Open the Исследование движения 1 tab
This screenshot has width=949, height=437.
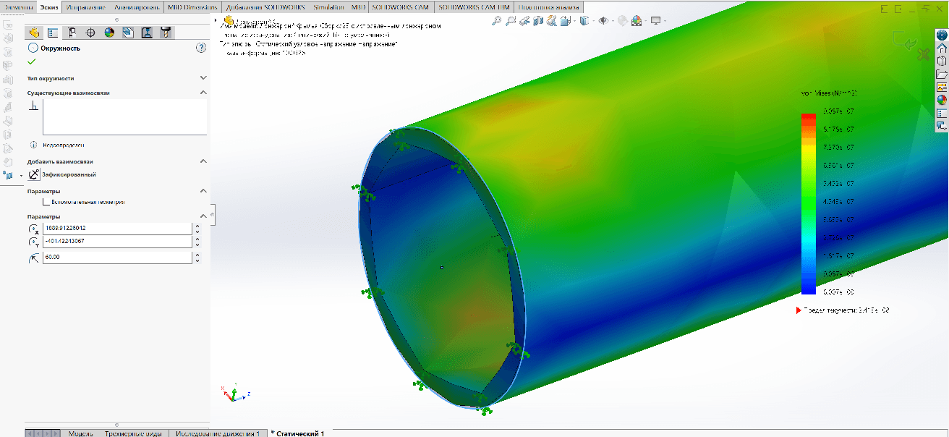tap(218, 433)
